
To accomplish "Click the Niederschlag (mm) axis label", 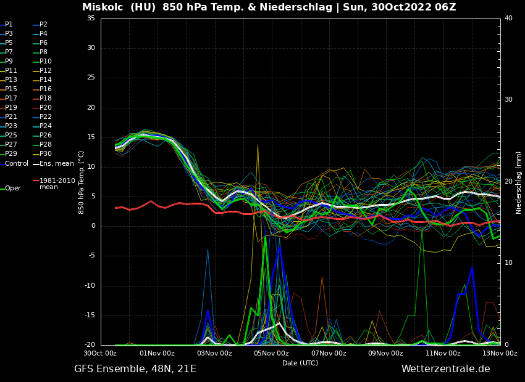I will [519, 182].
